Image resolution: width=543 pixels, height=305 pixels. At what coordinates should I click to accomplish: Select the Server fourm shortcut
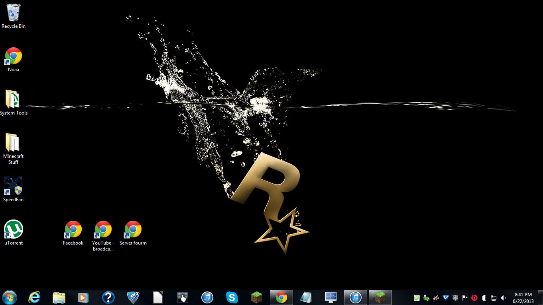click(x=133, y=233)
